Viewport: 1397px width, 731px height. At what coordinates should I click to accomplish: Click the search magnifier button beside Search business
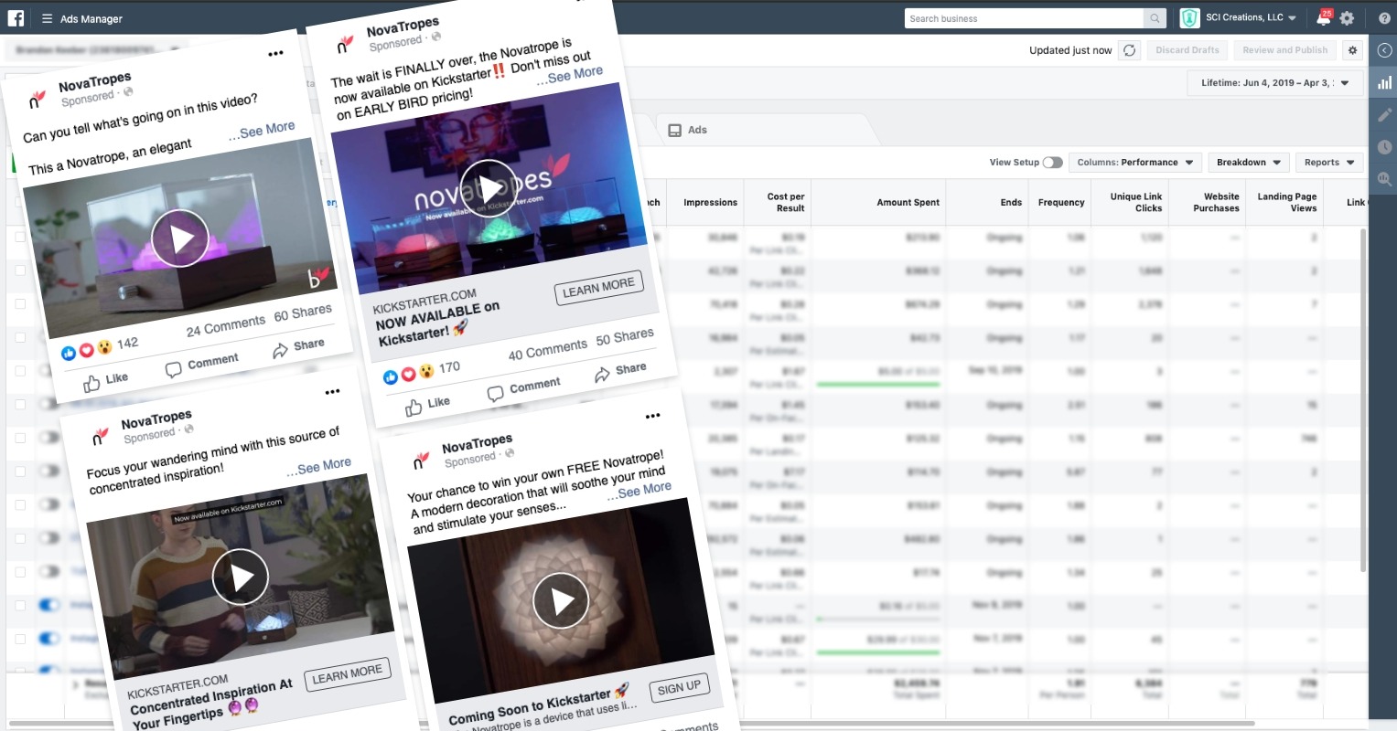coord(1155,18)
